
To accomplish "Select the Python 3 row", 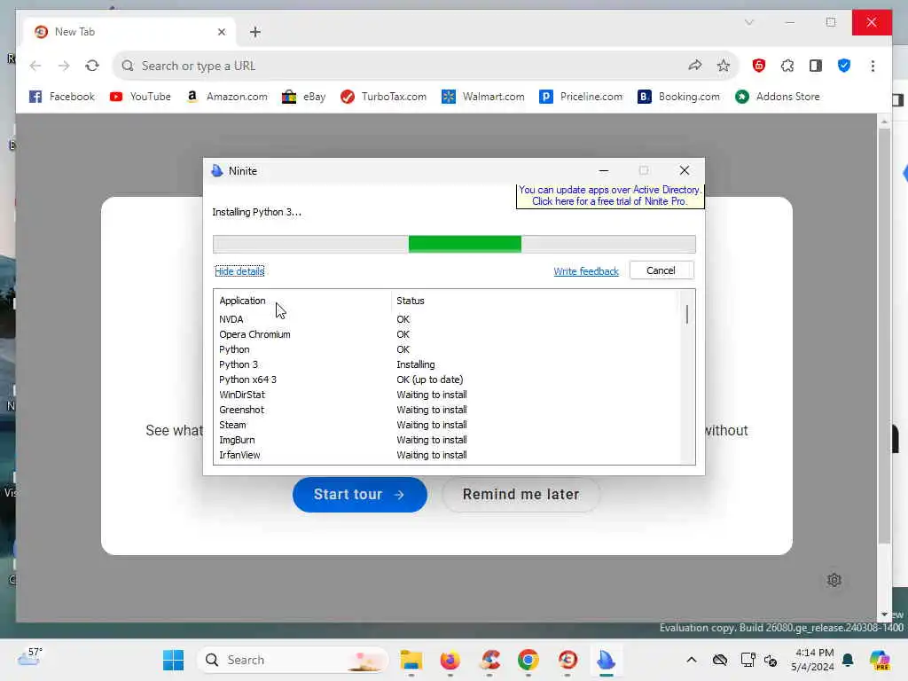I will [446, 364].
